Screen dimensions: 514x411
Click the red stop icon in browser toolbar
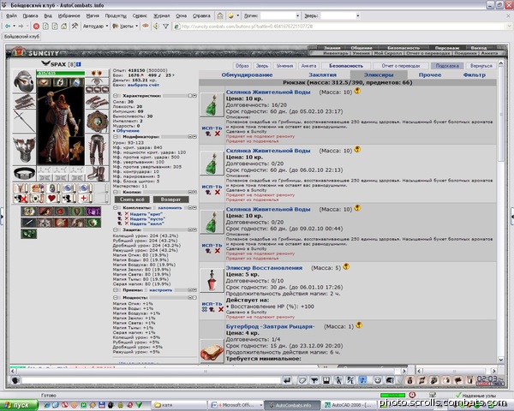(x=36, y=27)
